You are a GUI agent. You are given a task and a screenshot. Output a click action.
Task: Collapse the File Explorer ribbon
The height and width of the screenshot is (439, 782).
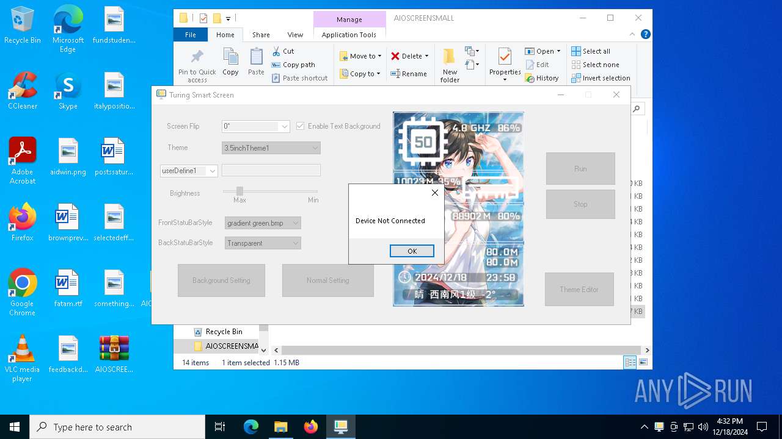[x=634, y=35]
